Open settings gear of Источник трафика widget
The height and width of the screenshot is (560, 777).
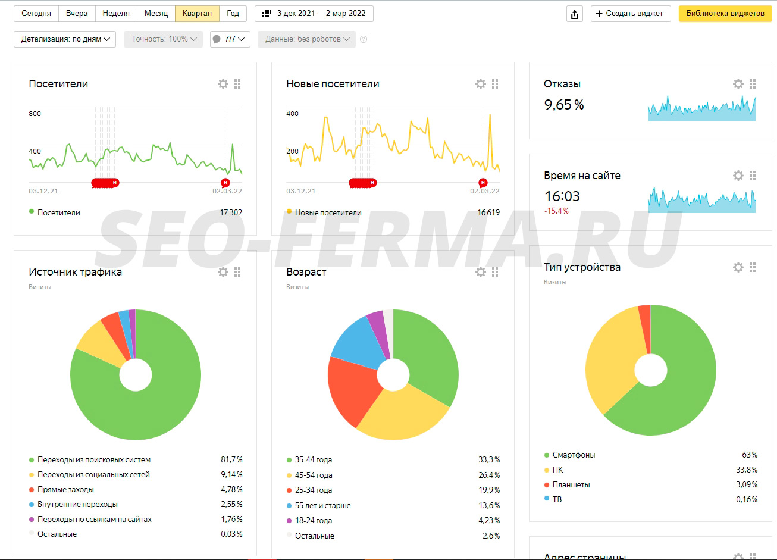point(223,272)
